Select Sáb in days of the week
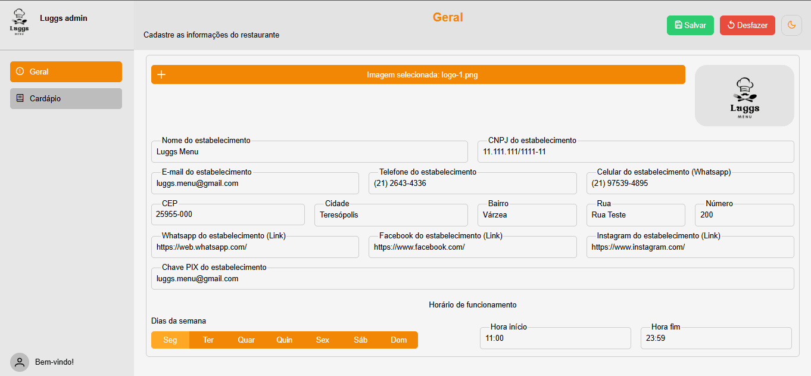 [x=361, y=340]
